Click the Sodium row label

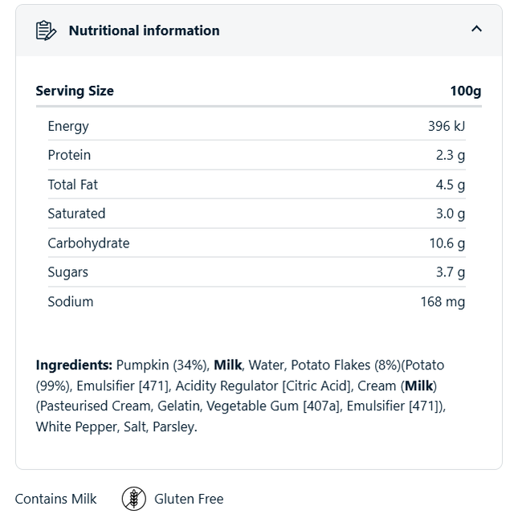pos(70,302)
